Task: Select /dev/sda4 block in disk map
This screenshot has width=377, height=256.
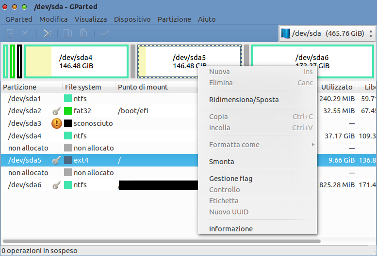Action: click(76, 61)
